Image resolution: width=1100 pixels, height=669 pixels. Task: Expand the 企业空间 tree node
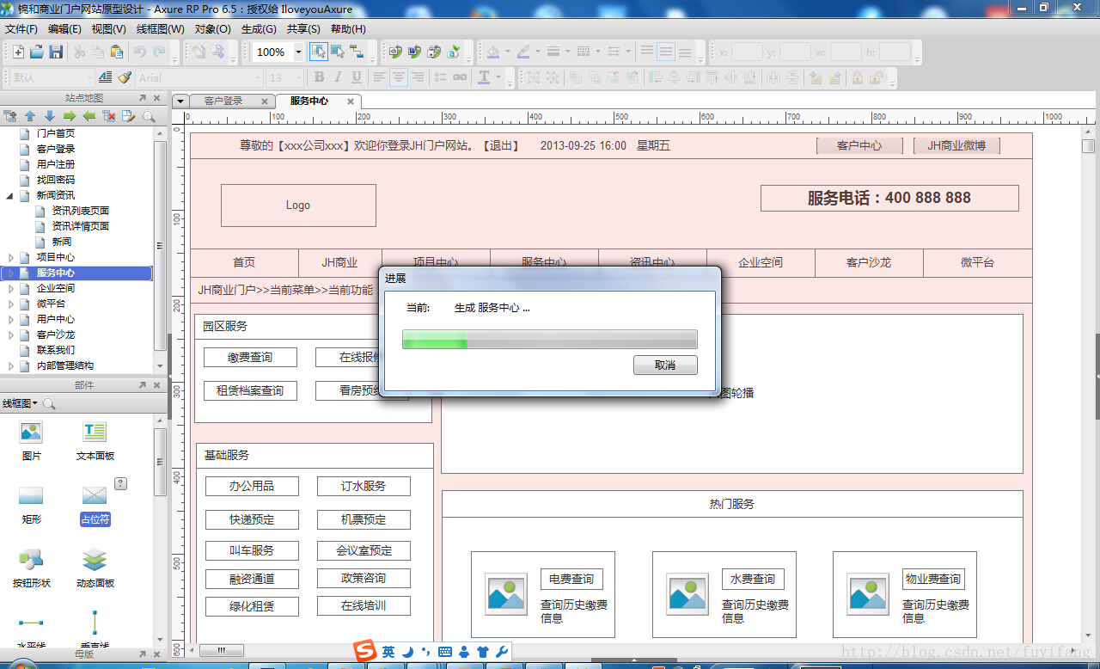pyautogui.click(x=10, y=288)
